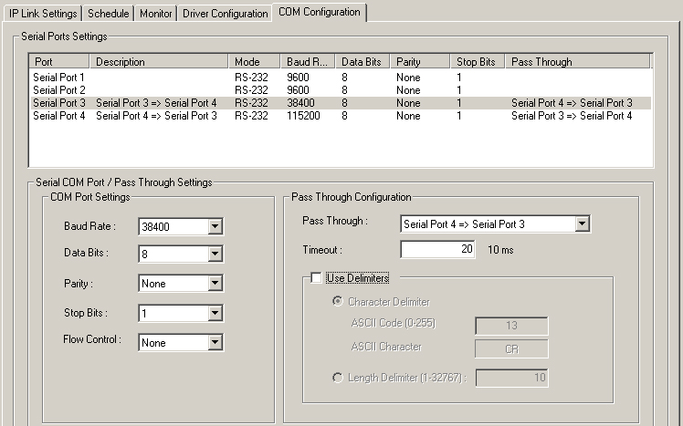Viewport: 683px width, 426px height.
Task: Open the Parity dropdown
Action: point(215,284)
